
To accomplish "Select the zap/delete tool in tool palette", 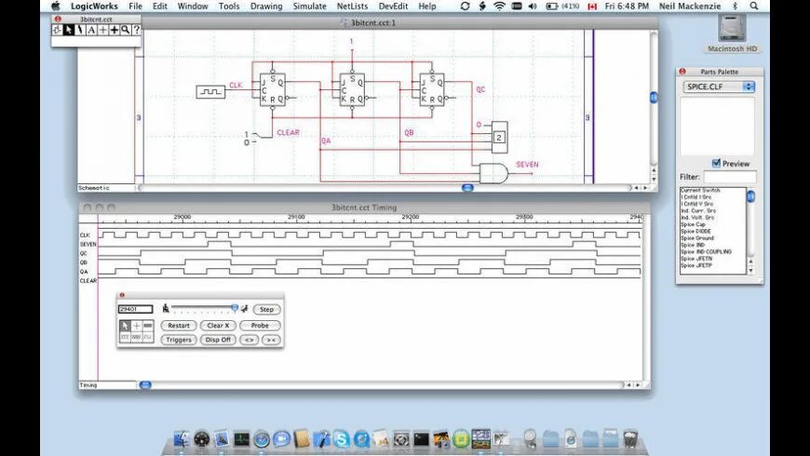I will click(x=80, y=30).
